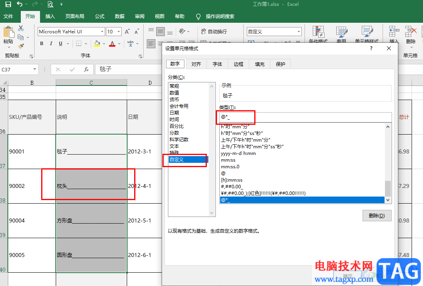Toggle Underline formatting
423x286 pixels.
point(60,44)
